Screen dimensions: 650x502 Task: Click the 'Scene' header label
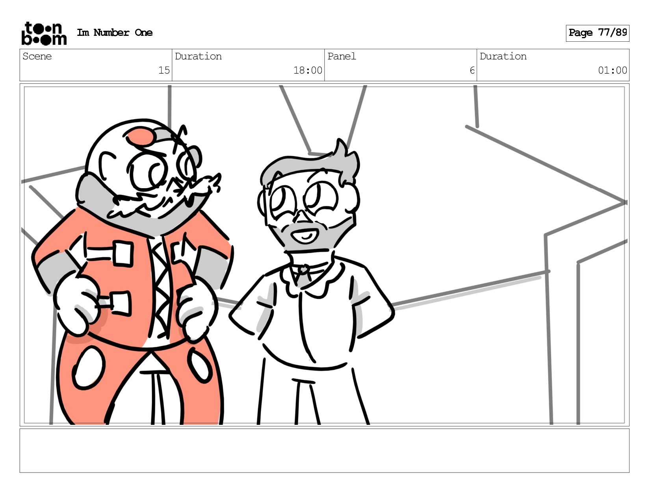coord(37,56)
